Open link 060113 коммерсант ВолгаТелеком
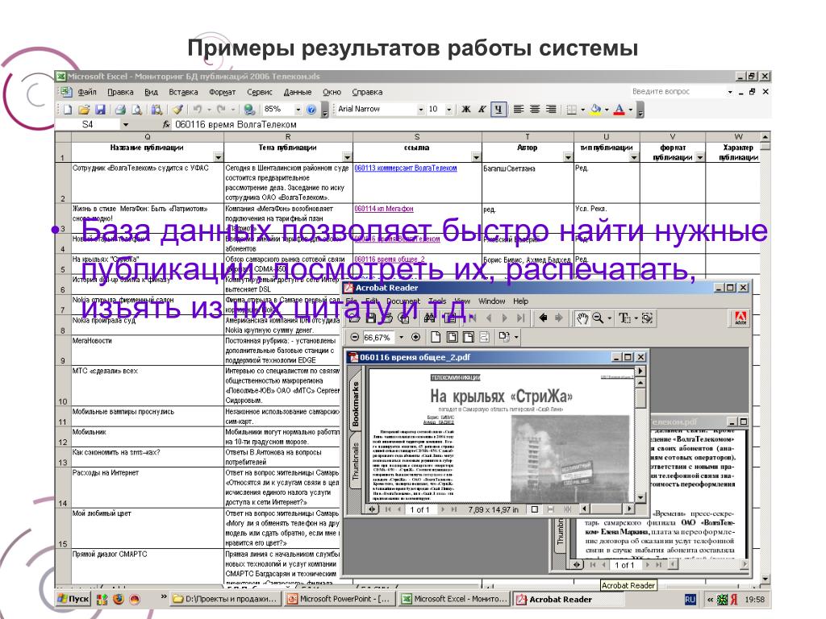This screenshot has height=619, width=826. [x=406, y=168]
